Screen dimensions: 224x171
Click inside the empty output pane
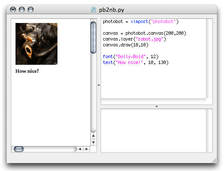coord(154,130)
